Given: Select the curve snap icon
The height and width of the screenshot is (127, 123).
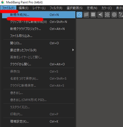Looking at the screenshot, I should pyautogui.click(x=121, y=15).
